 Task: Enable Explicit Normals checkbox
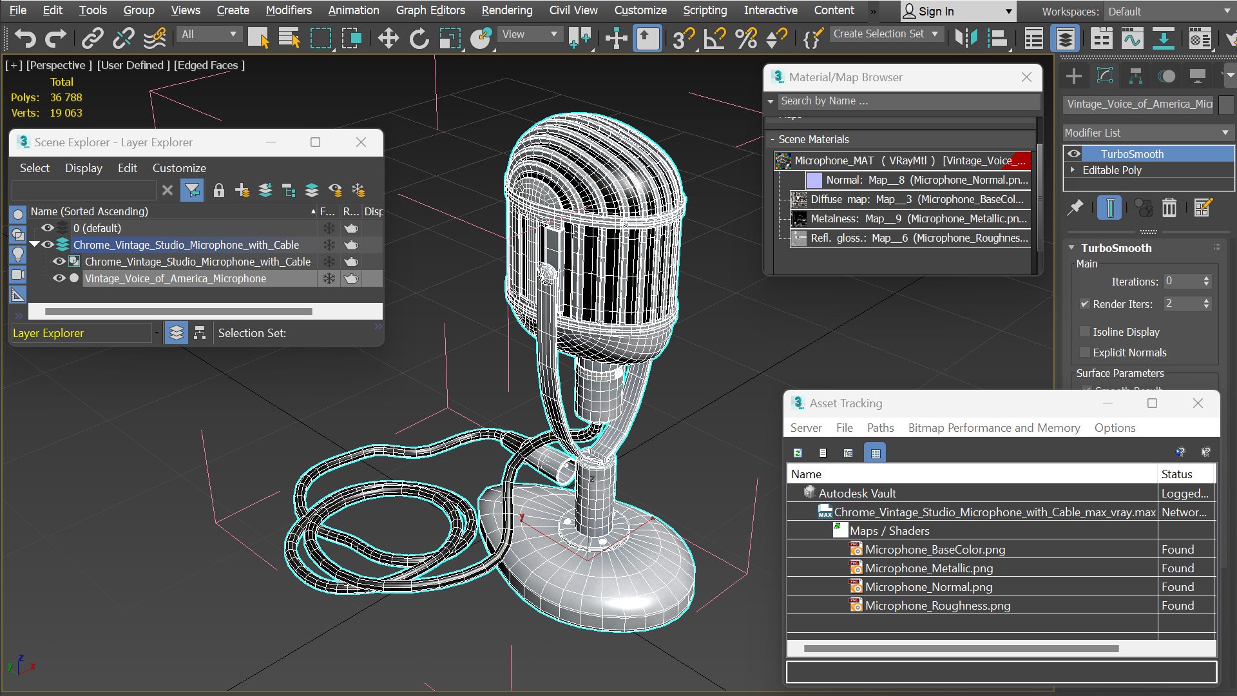click(1085, 353)
